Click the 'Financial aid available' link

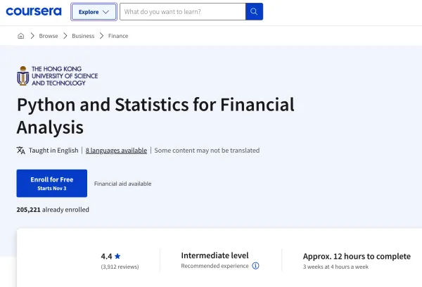click(122, 184)
